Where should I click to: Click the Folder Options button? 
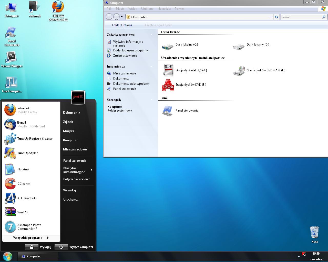(x=122, y=25)
